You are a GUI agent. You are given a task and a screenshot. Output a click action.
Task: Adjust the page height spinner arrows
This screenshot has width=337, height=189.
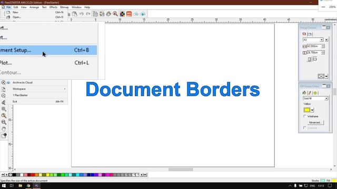(x=323, y=52)
